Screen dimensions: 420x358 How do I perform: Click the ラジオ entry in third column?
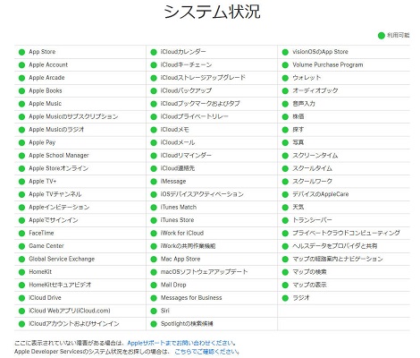(x=301, y=298)
